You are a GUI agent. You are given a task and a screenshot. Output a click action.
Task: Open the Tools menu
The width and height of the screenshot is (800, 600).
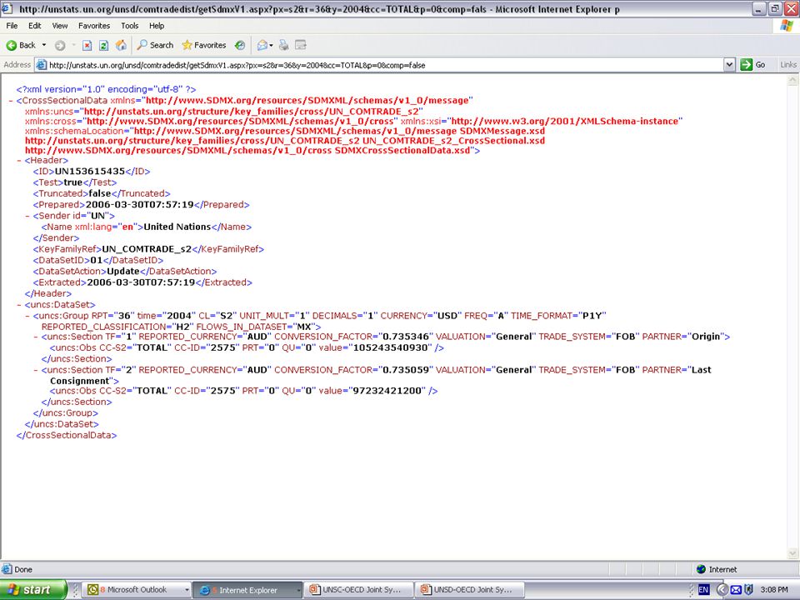tap(130, 26)
